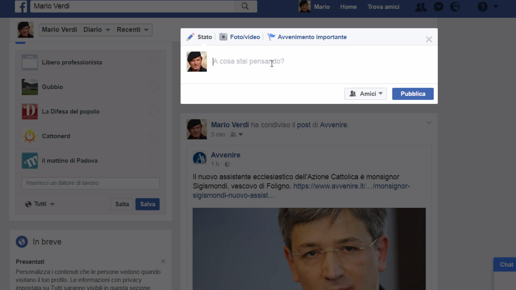
Task: Open friend requests icon in top bar
Action: tap(421, 7)
